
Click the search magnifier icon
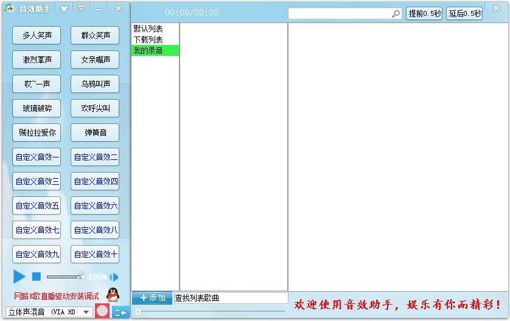click(396, 13)
